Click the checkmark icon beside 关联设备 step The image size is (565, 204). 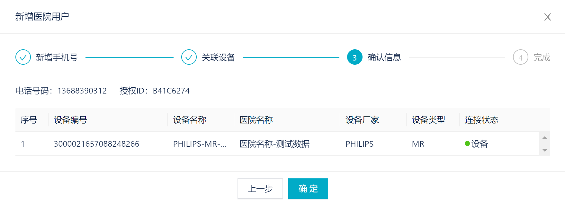(x=189, y=57)
